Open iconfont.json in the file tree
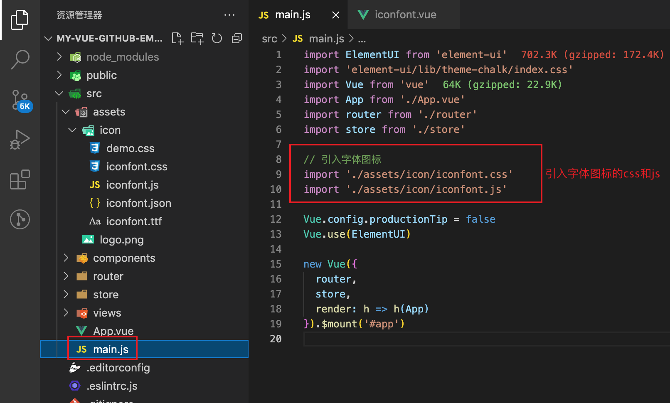The width and height of the screenshot is (670, 403). pyautogui.click(x=139, y=203)
